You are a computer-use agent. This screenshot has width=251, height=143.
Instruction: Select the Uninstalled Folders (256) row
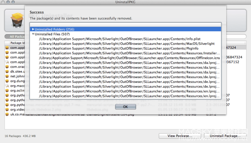click(125, 29)
